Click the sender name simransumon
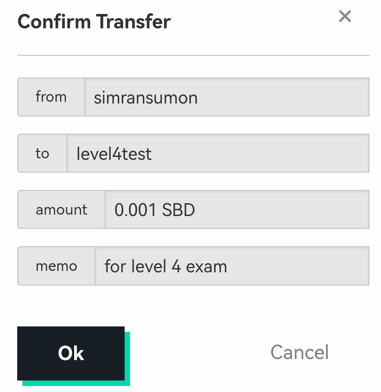Image resolution: width=381 pixels, height=392 pixels. tap(145, 97)
